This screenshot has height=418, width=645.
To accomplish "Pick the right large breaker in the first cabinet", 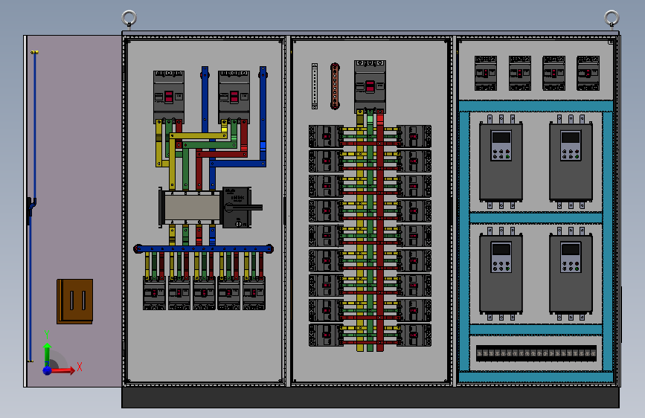I will click(x=234, y=97).
